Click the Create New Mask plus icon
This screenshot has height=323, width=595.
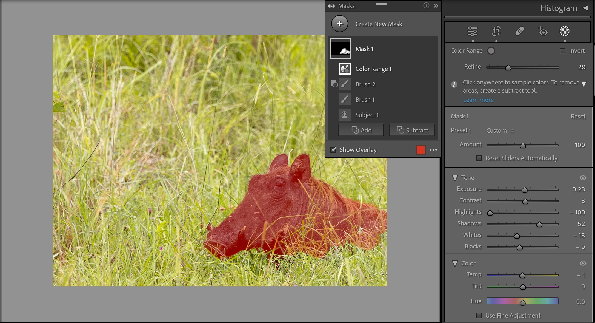click(x=339, y=24)
